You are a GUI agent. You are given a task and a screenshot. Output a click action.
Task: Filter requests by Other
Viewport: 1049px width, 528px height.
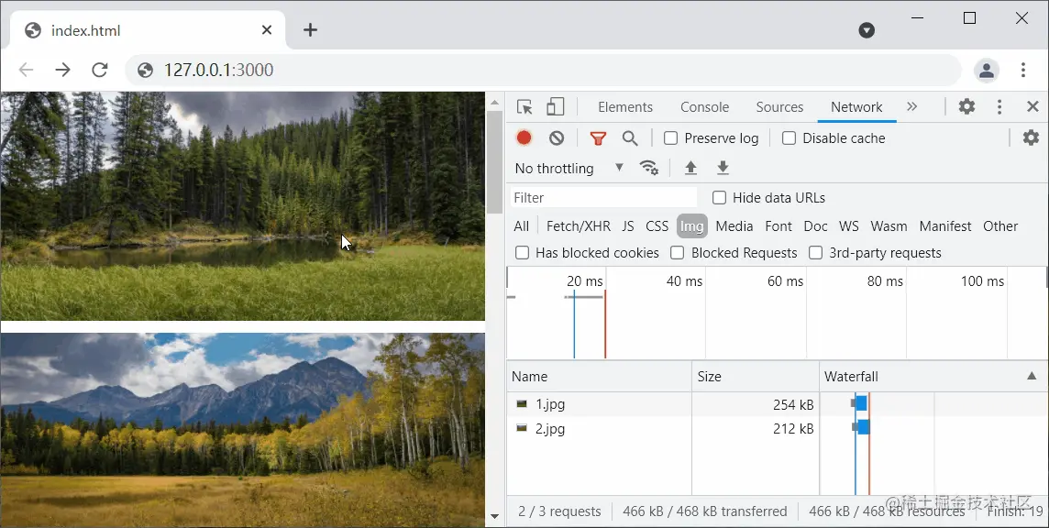click(1000, 226)
